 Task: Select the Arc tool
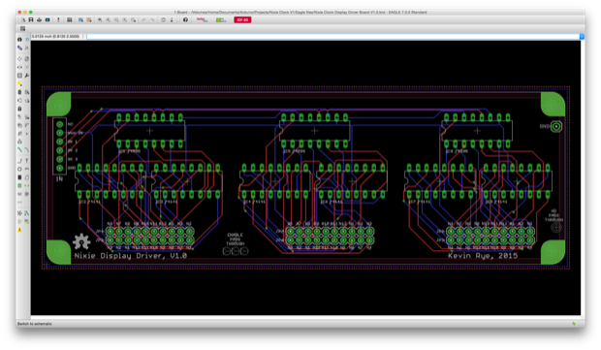coord(27,169)
